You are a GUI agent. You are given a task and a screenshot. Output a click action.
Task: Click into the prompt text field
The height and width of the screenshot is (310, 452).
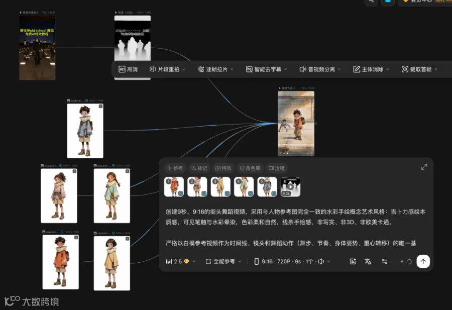pyautogui.click(x=295, y=227)
